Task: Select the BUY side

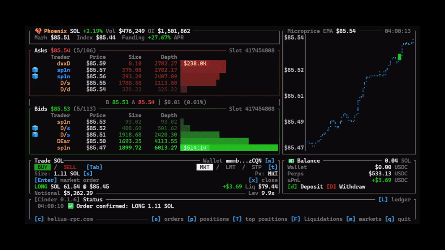Action: [43, 167]
